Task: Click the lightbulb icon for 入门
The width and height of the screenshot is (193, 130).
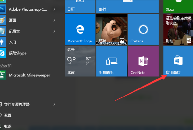Action: point(3,42)
